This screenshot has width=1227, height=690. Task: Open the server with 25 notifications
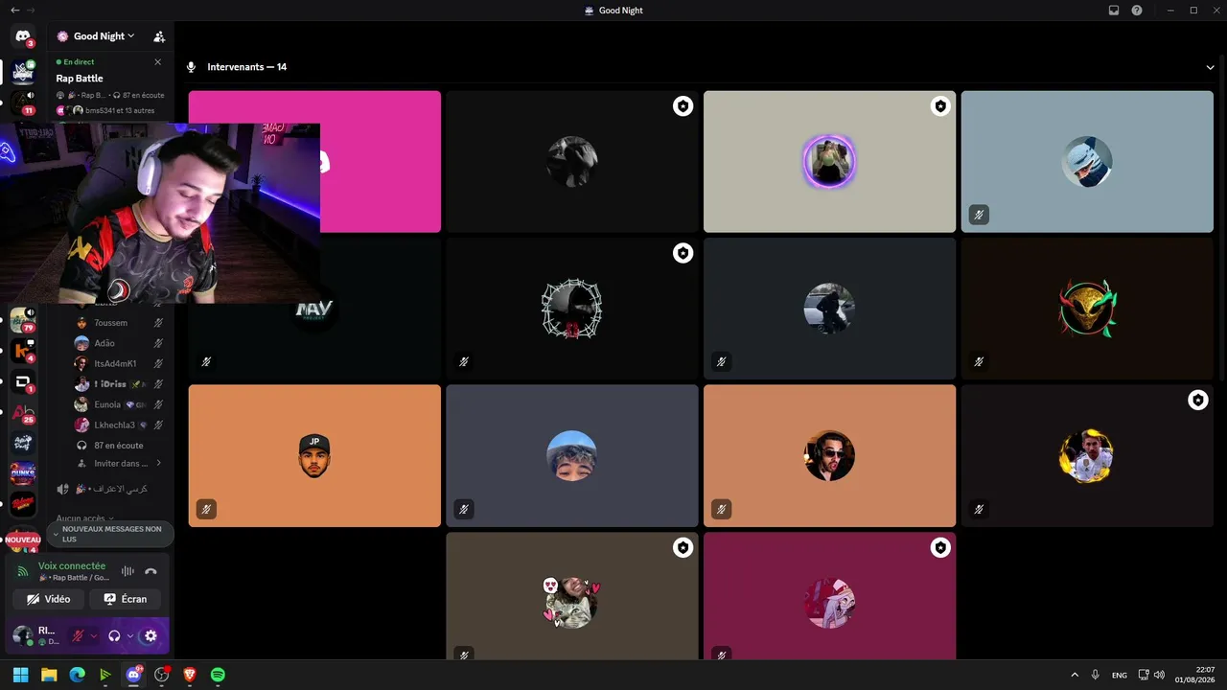tap(23, 412)
